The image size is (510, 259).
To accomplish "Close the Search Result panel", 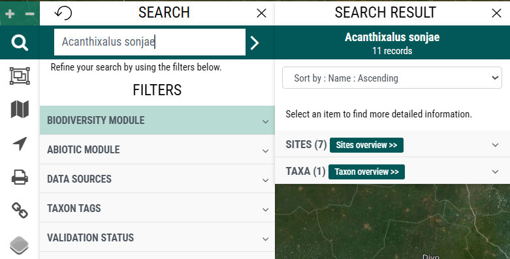I will pyautogui.click(x=496, y=13).
